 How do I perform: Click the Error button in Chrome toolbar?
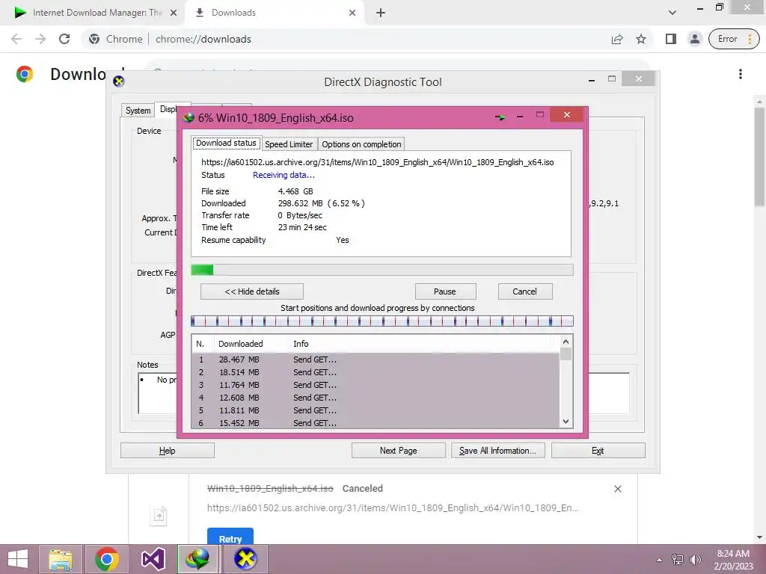(x=734, y=39)
